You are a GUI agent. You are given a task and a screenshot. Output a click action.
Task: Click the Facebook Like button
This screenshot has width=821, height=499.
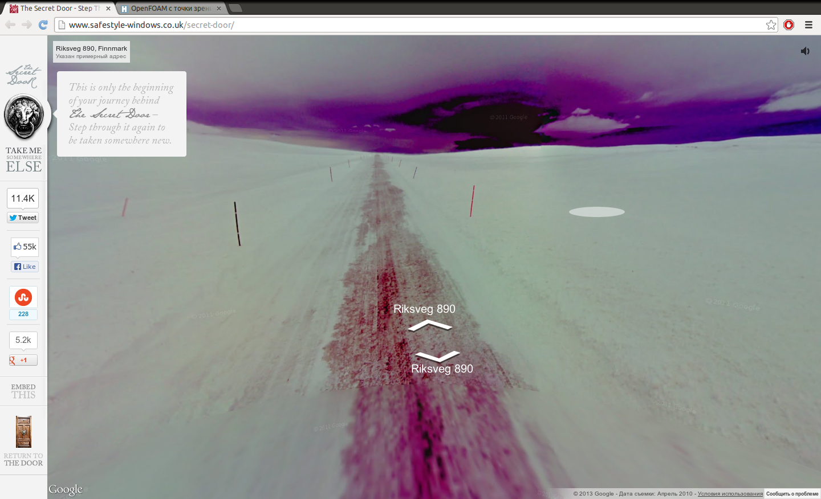coord(25,267)
